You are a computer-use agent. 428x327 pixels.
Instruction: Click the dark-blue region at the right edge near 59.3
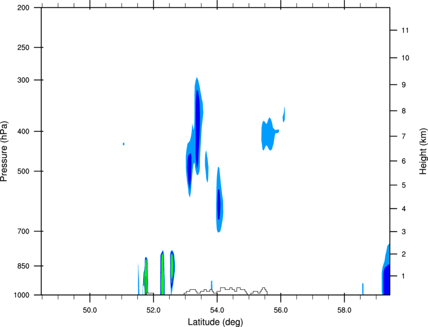pos(387,280)
